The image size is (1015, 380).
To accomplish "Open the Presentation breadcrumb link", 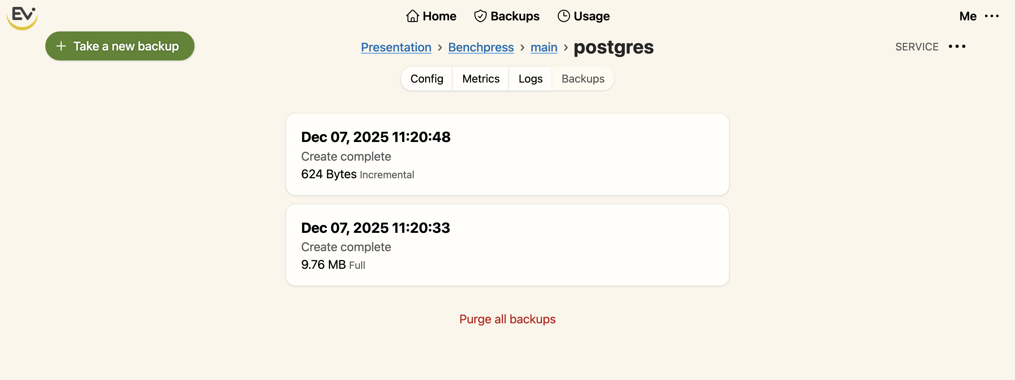I will [x=396, y=47].
